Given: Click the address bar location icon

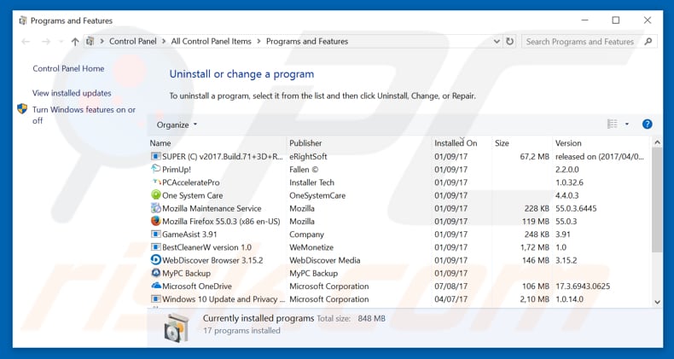Looking at the screenshot, I should click(90, 41).
